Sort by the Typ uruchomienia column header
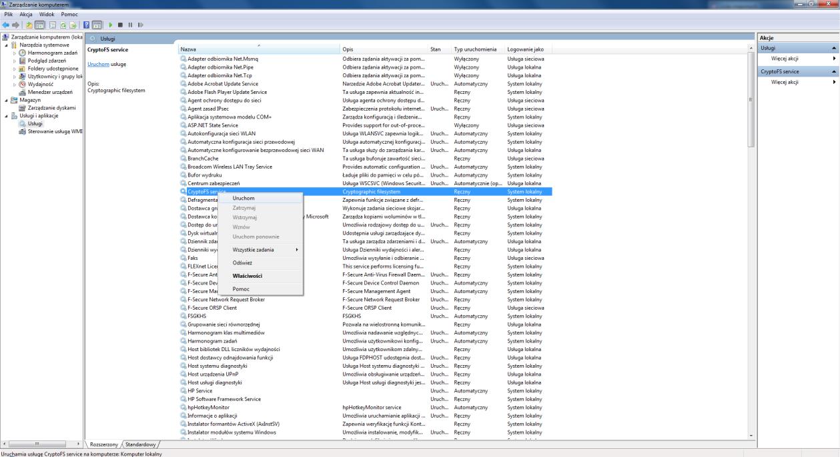The height and width of the screenshot is (457, 840). pos(478,49)
